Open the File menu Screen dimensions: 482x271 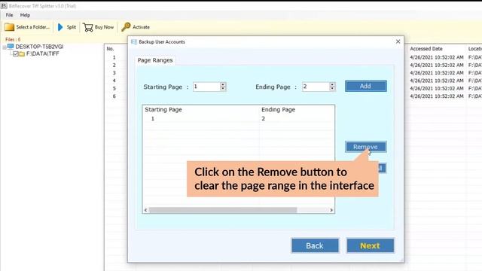pos(10,15)
